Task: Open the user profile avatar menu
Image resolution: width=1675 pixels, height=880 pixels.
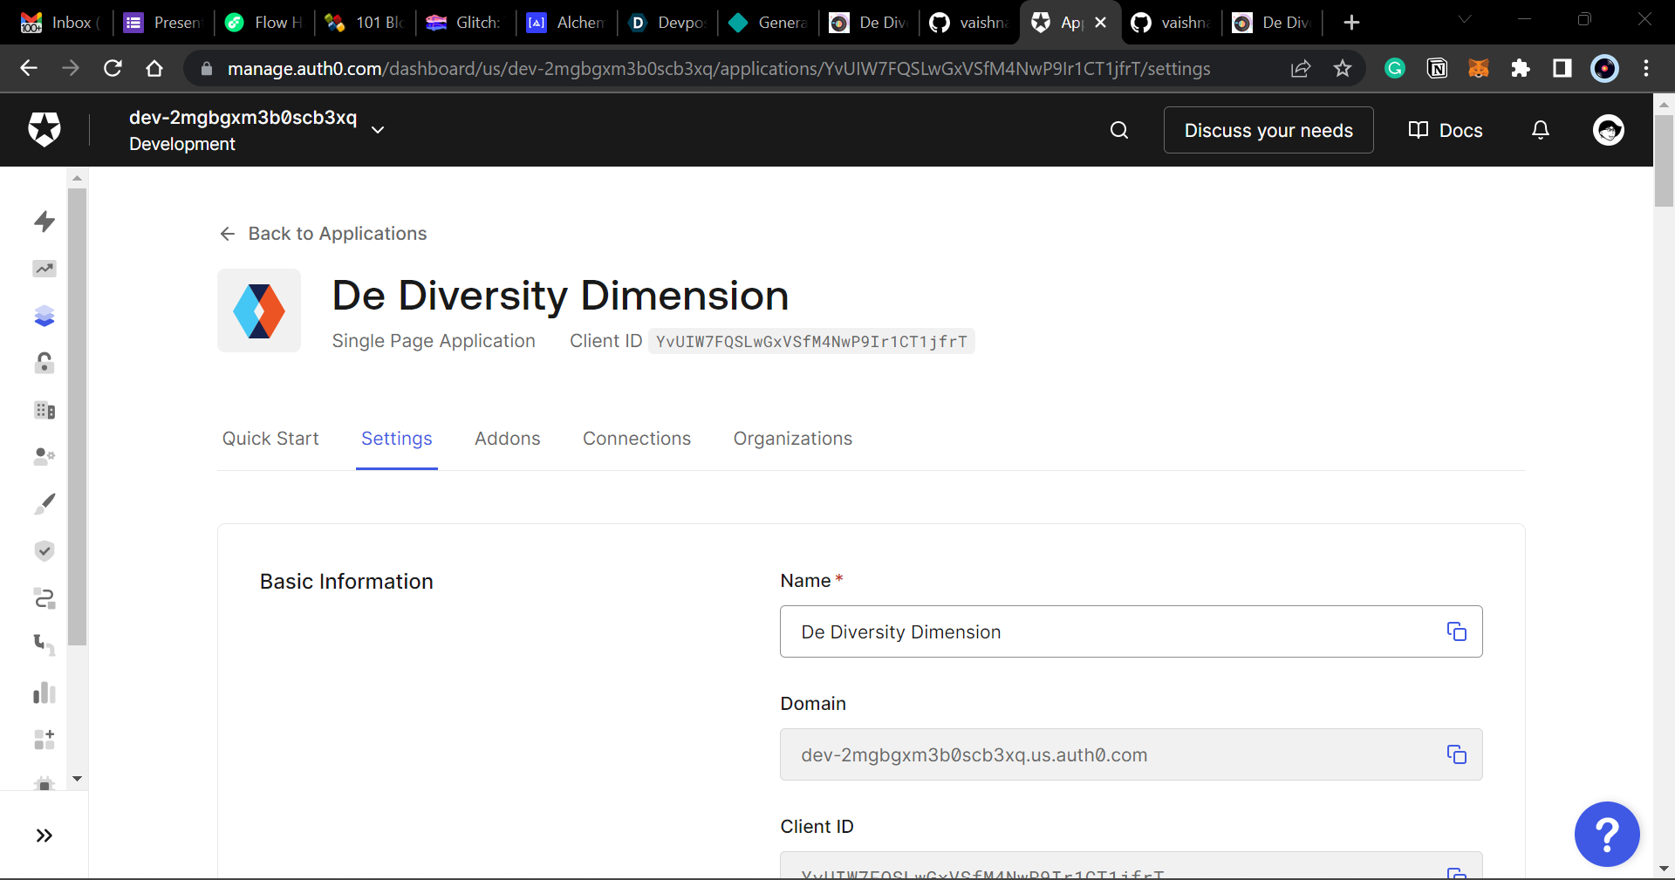Action: coord(1608,130)
